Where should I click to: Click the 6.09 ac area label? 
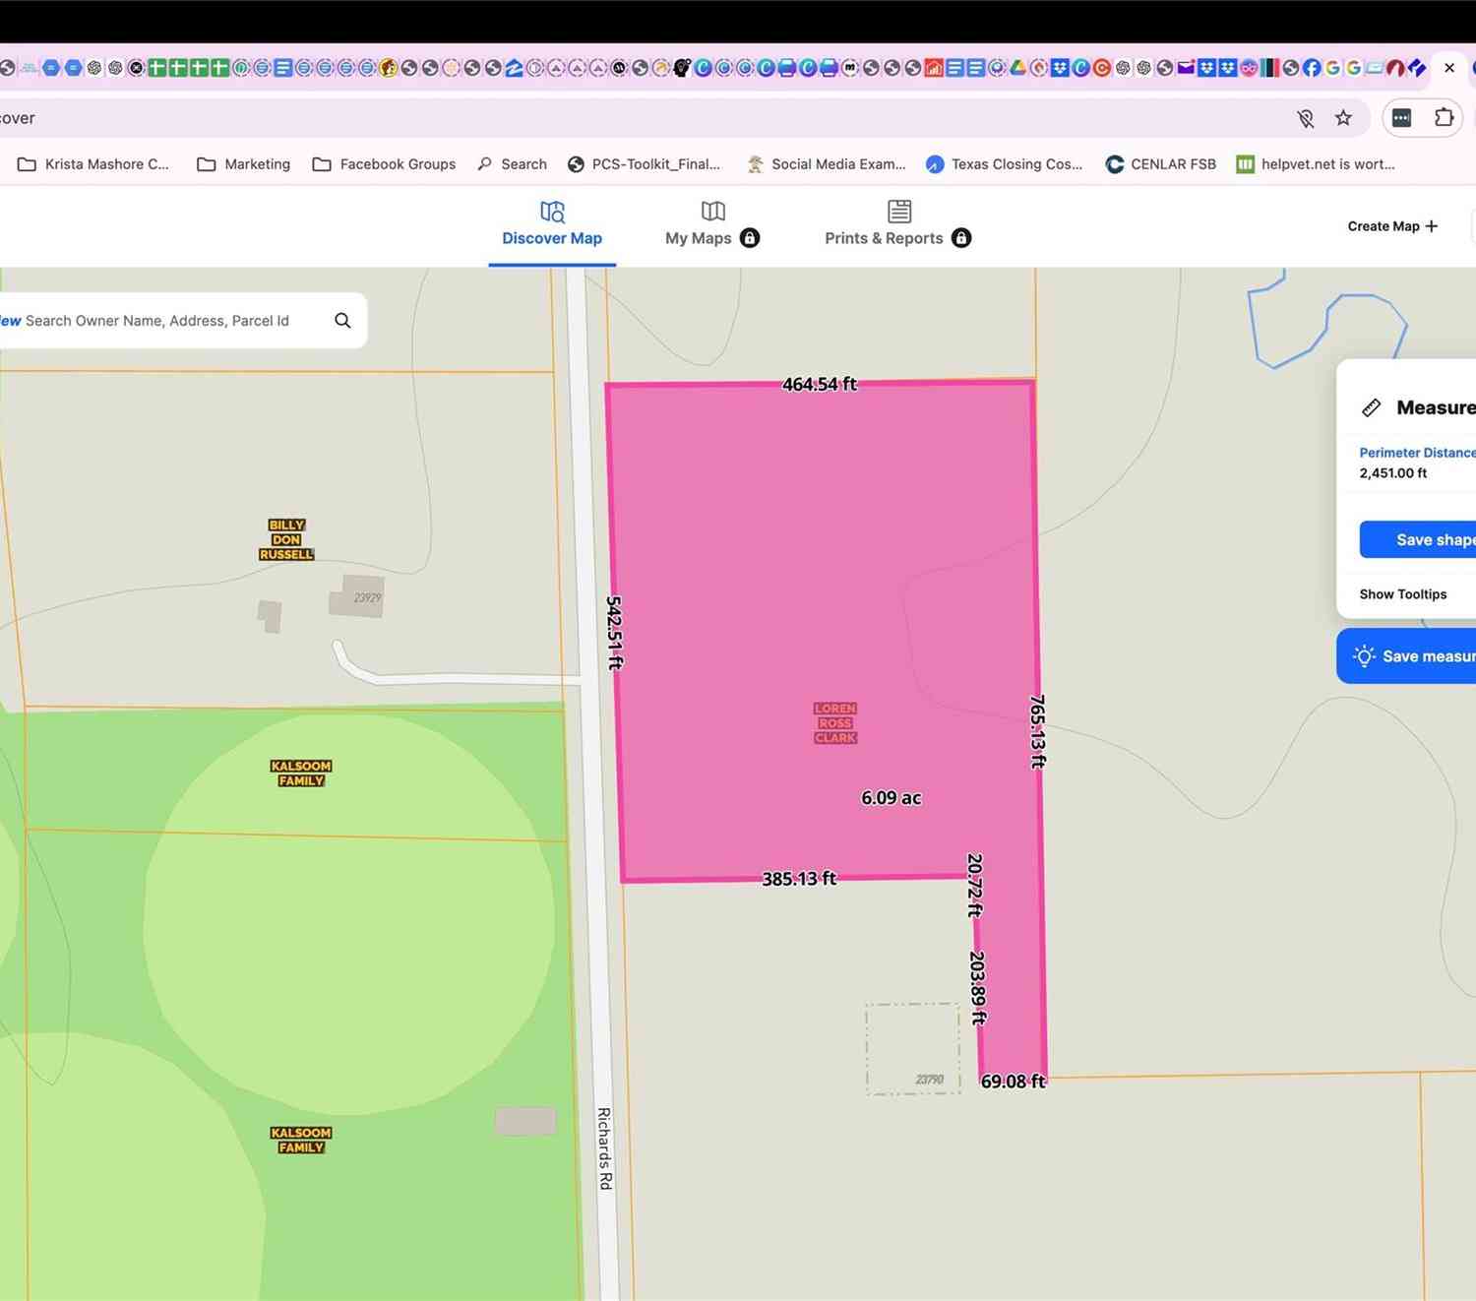click(892, 798)
